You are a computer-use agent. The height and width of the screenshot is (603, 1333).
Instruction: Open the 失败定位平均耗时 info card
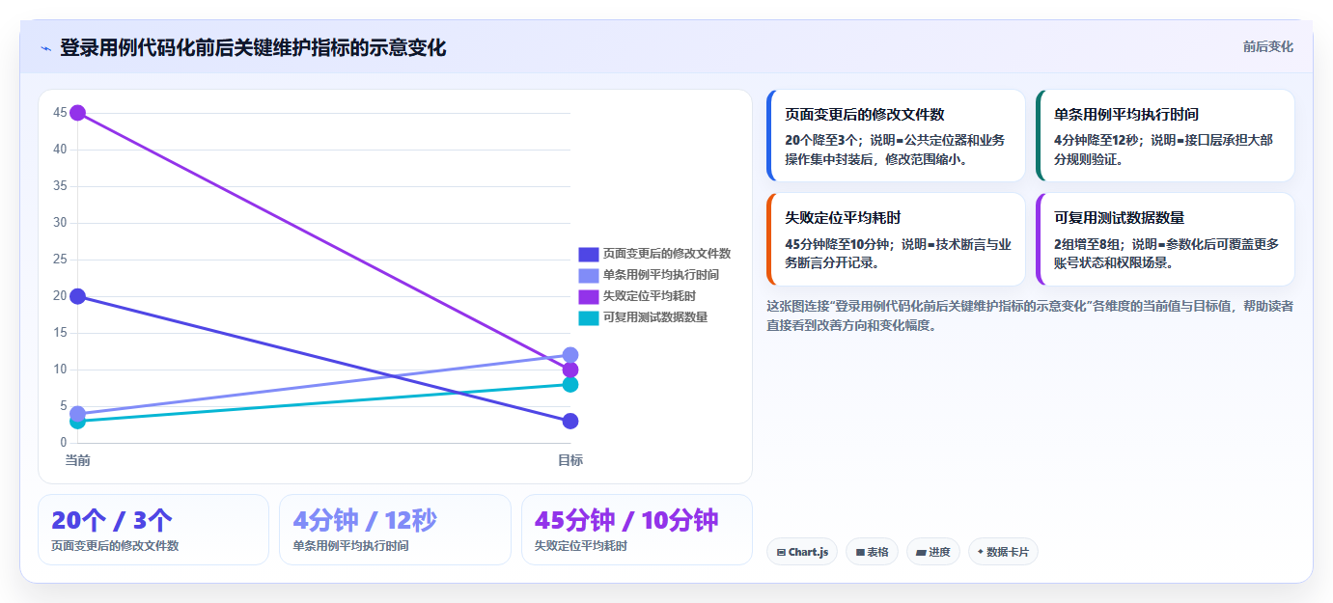896,239
